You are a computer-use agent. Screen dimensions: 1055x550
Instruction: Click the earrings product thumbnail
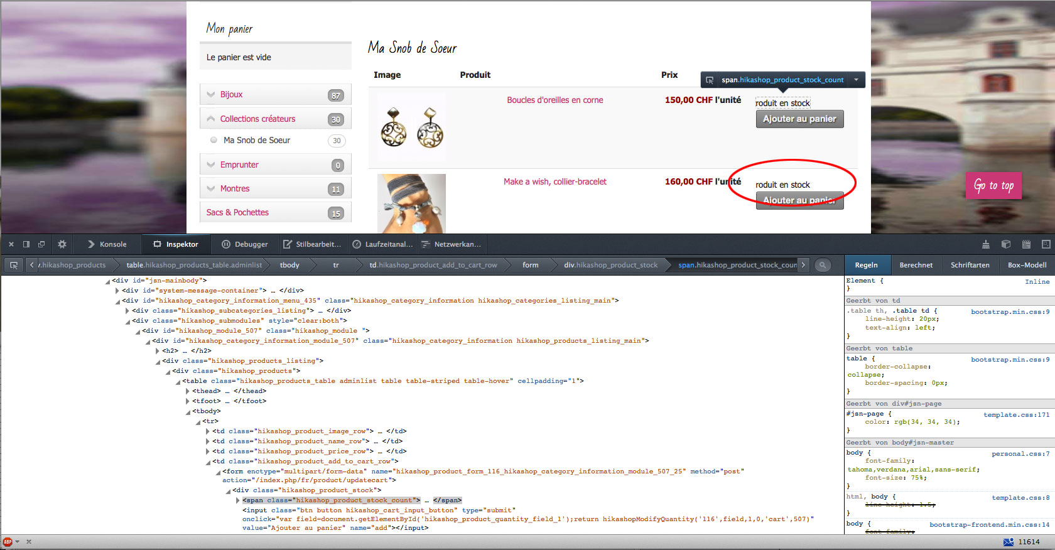(412, 127)
